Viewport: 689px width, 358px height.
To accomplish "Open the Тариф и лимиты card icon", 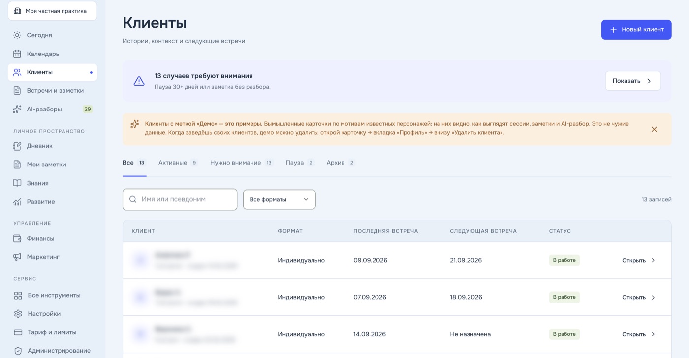I will coord(18,332).
